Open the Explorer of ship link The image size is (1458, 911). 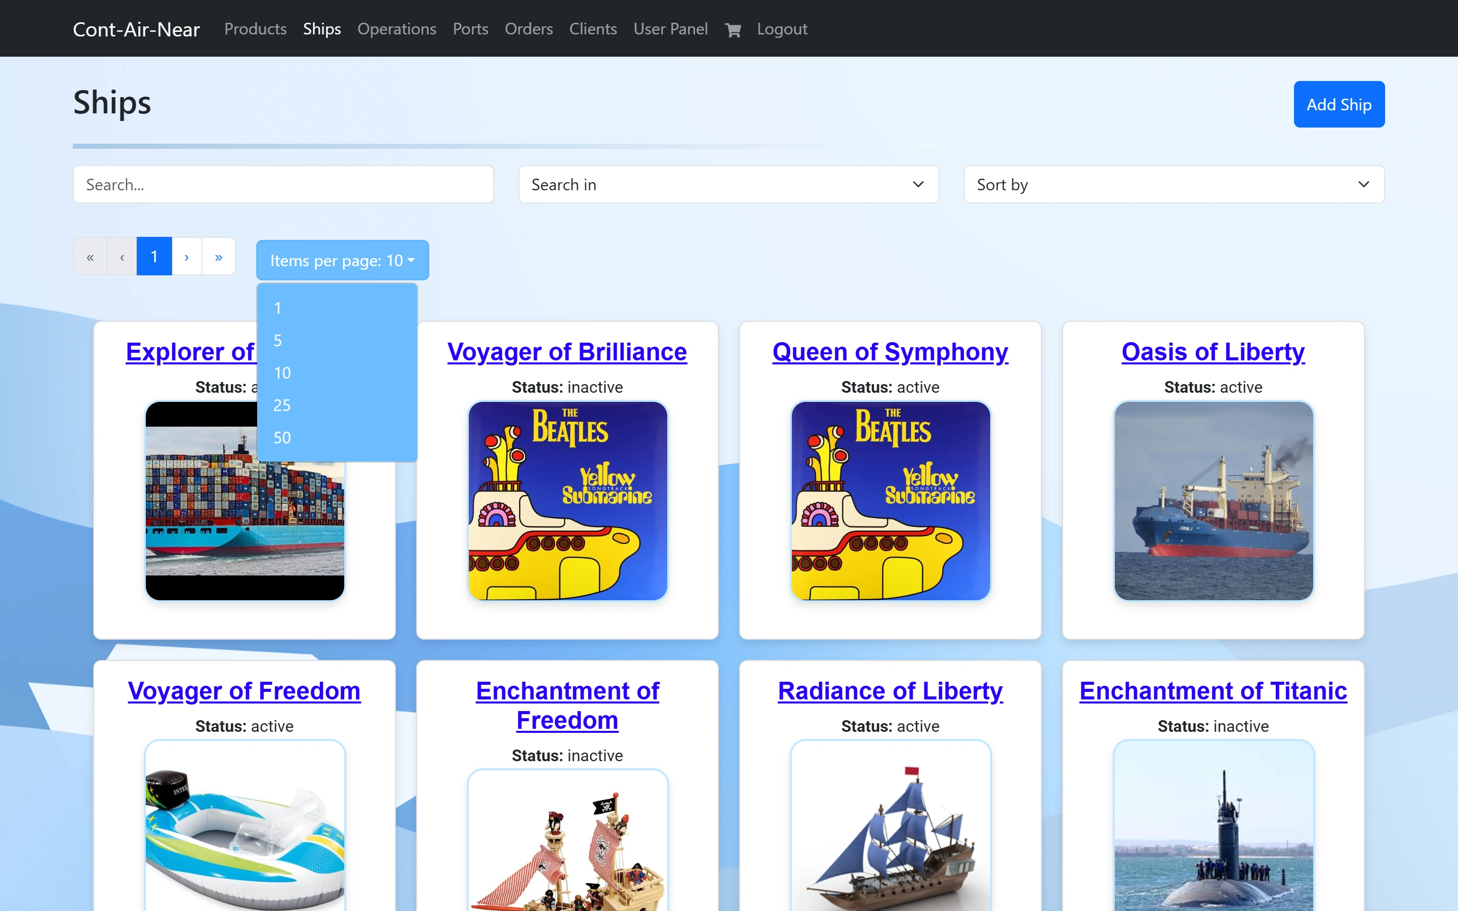(x=191, y=352)
